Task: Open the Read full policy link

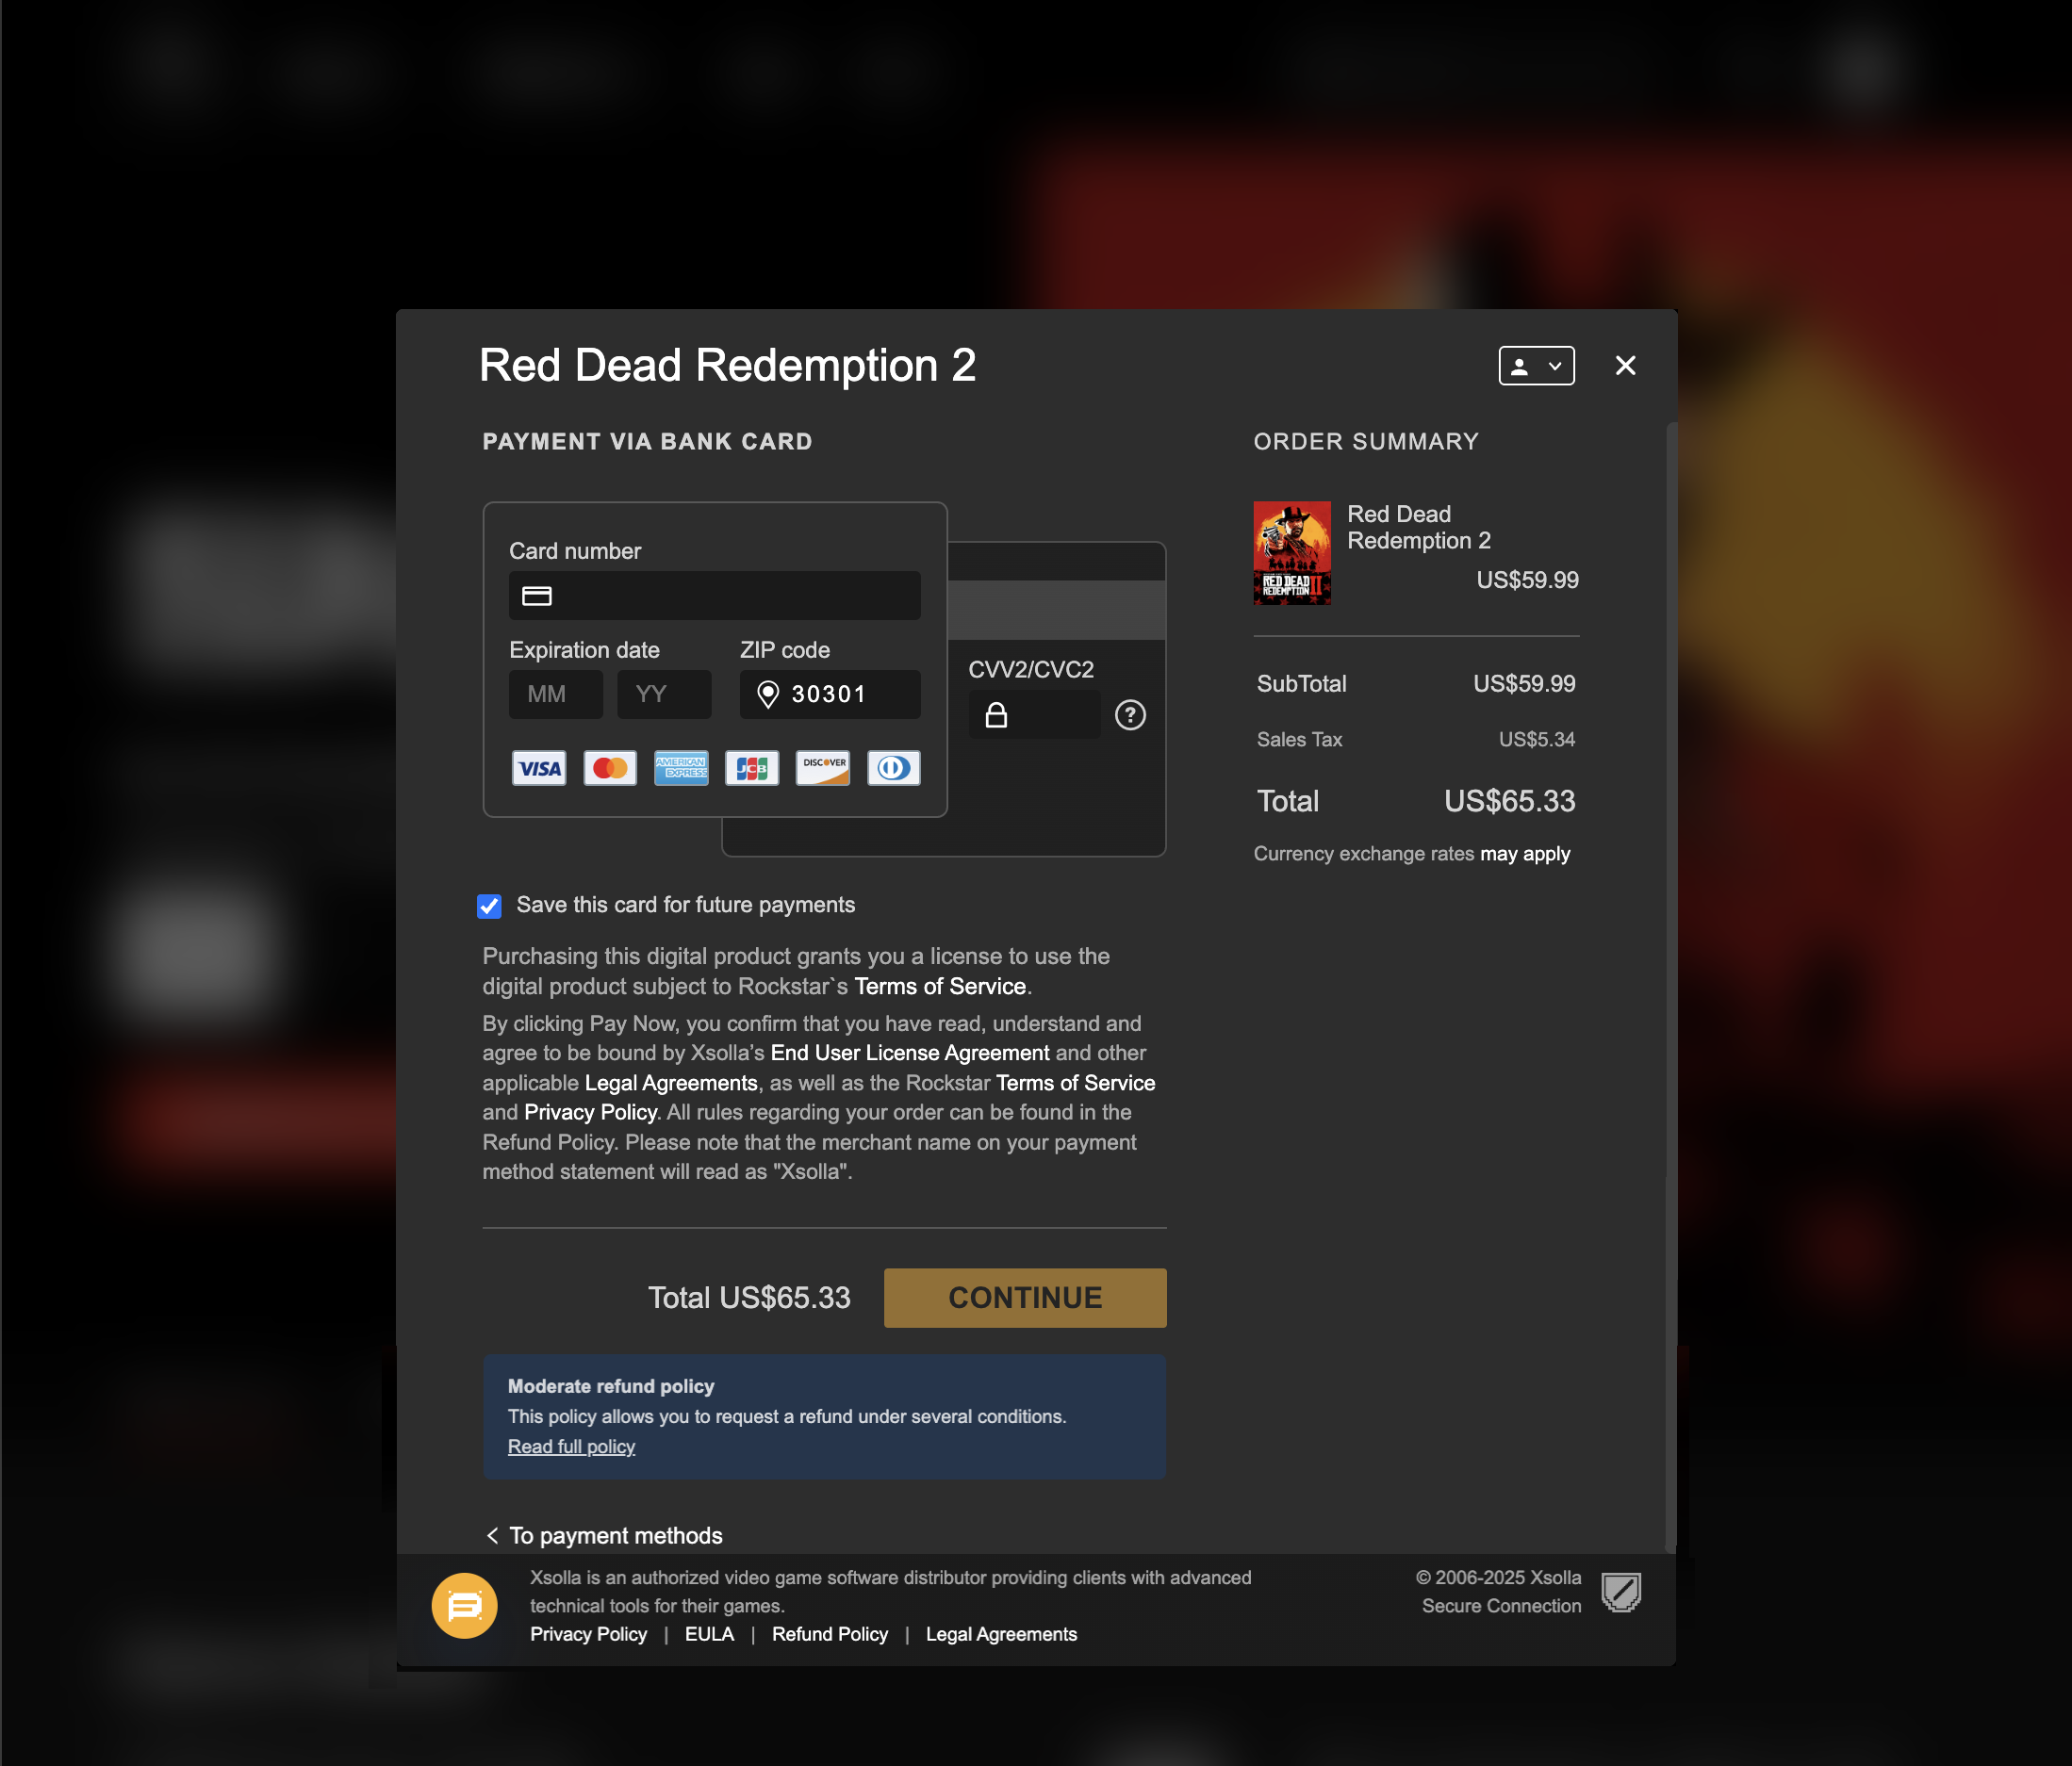Action: (571, 1447)
